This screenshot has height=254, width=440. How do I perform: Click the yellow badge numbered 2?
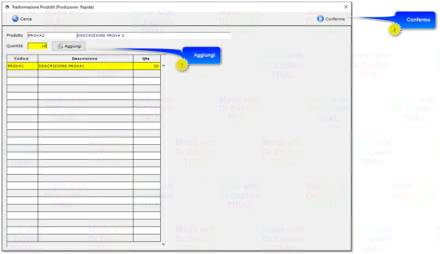click(394, 30)
